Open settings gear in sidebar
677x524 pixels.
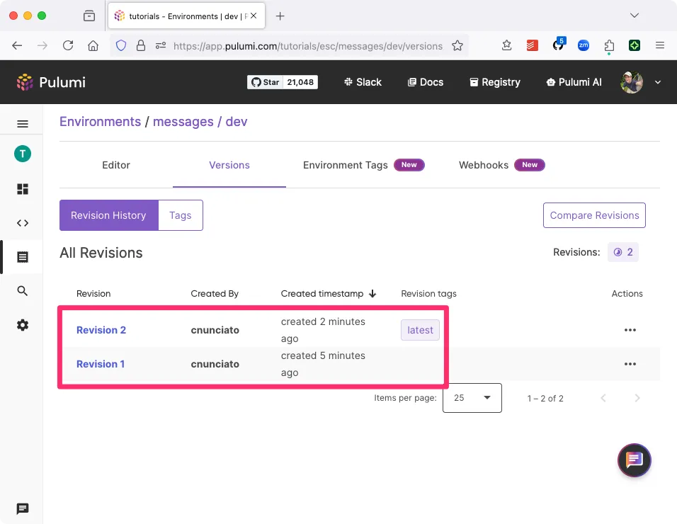(x=23, y=325)
